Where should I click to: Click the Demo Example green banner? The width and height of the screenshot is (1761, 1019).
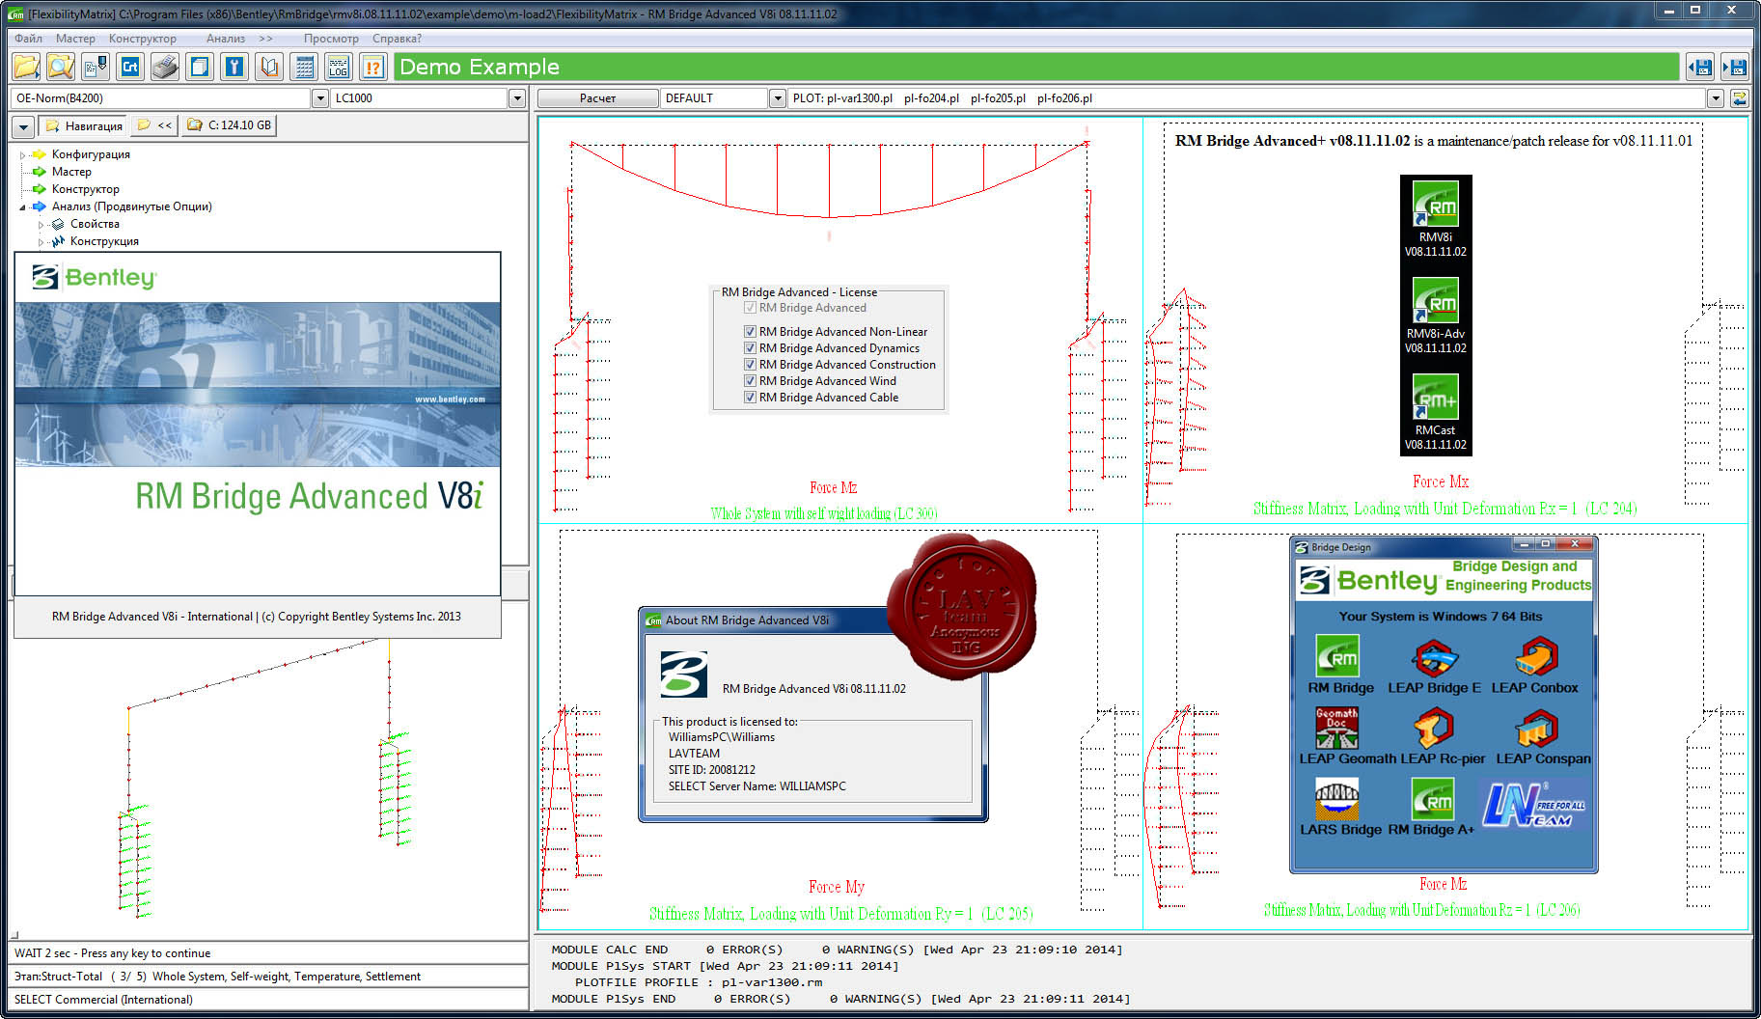point(1036,67)
